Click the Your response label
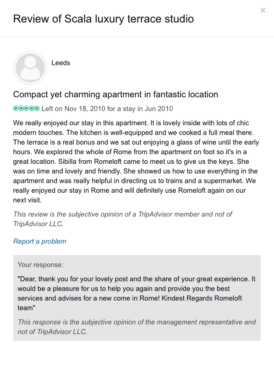This screenshot has width=274, height=368. [40, 265]
